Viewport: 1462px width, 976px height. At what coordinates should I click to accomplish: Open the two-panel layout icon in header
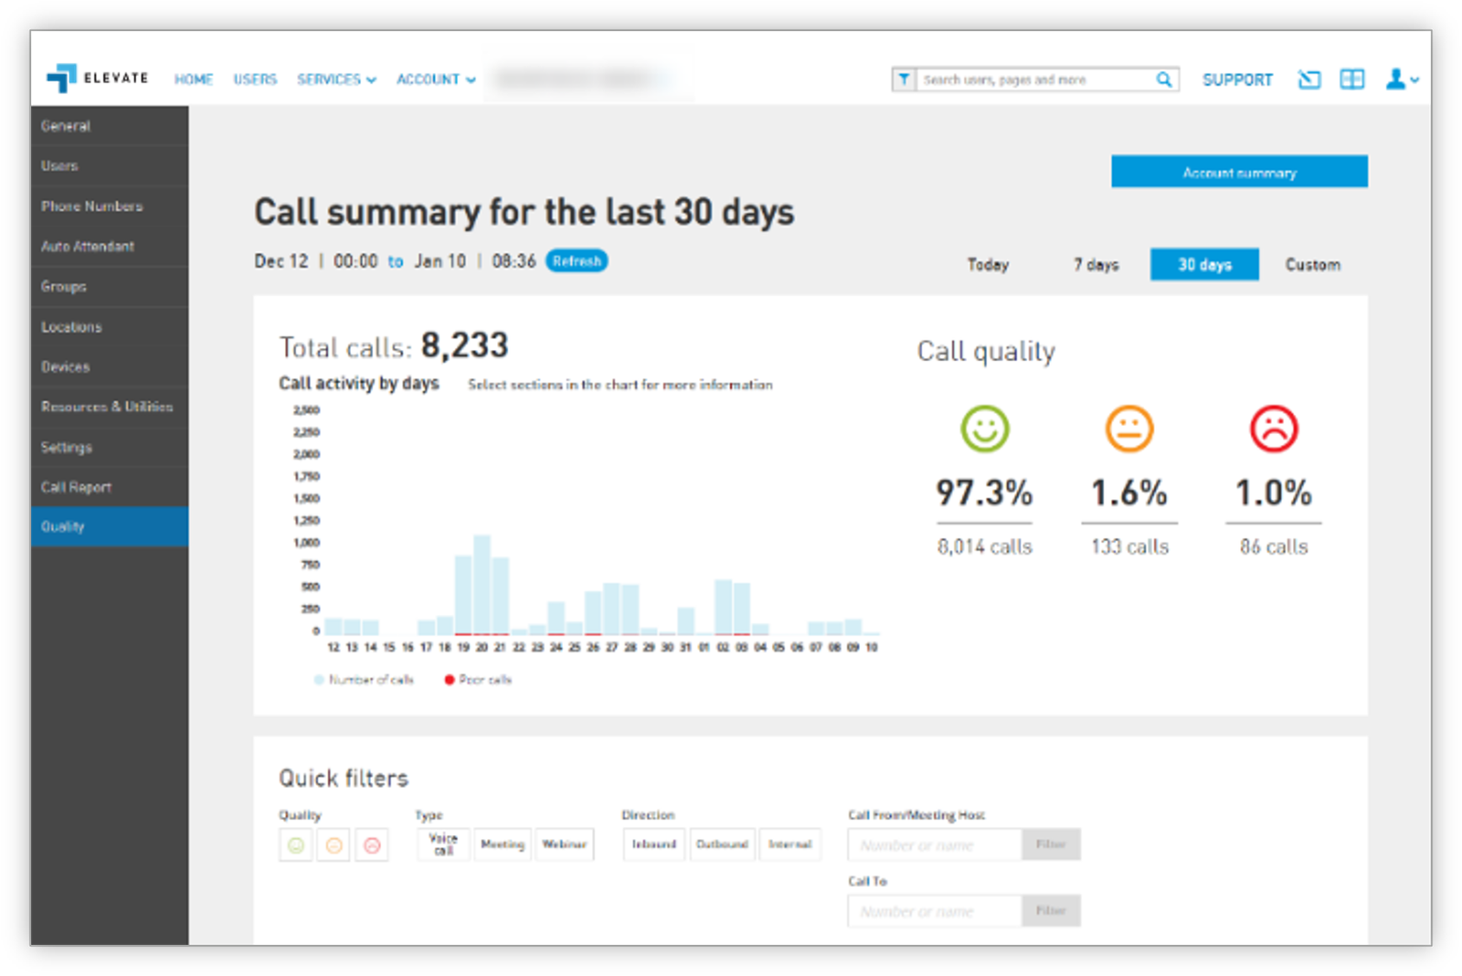point(1351,80)
